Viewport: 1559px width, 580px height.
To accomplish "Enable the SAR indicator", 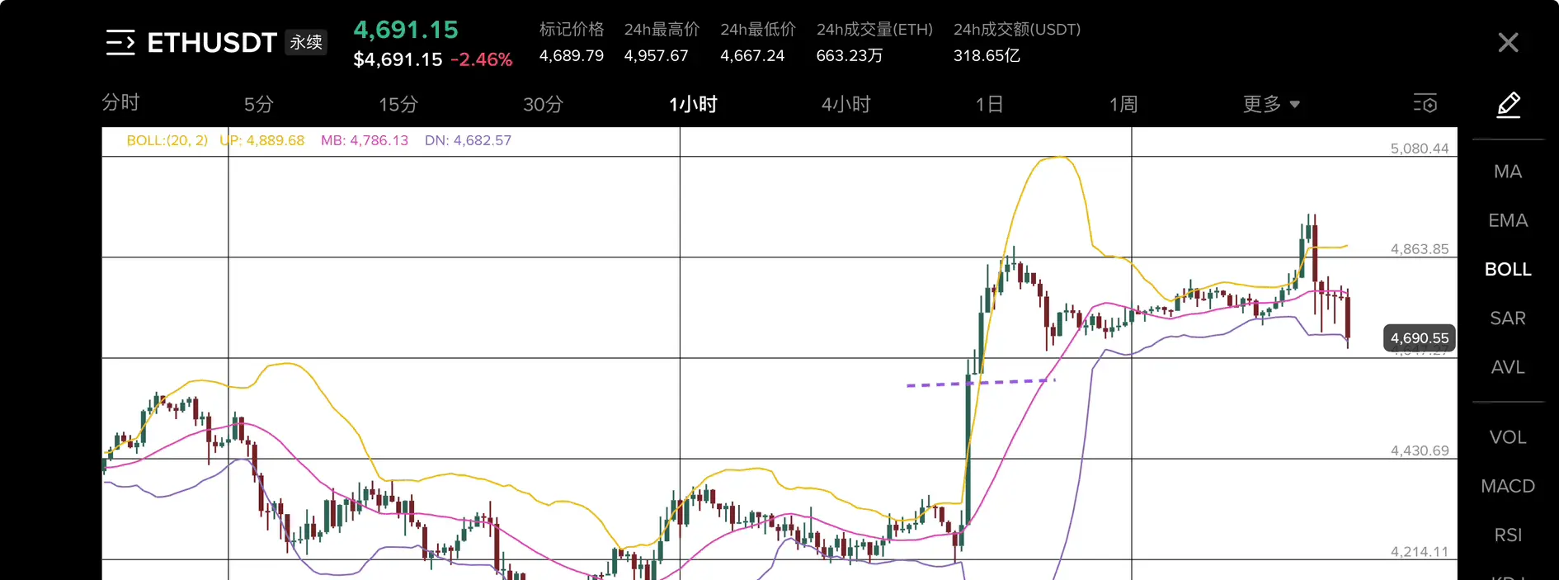I will pyautogui.click(x=1508, y=318).
